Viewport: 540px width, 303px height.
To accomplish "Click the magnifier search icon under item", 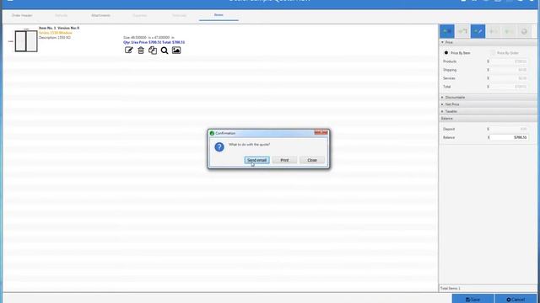I will point(165,50).
